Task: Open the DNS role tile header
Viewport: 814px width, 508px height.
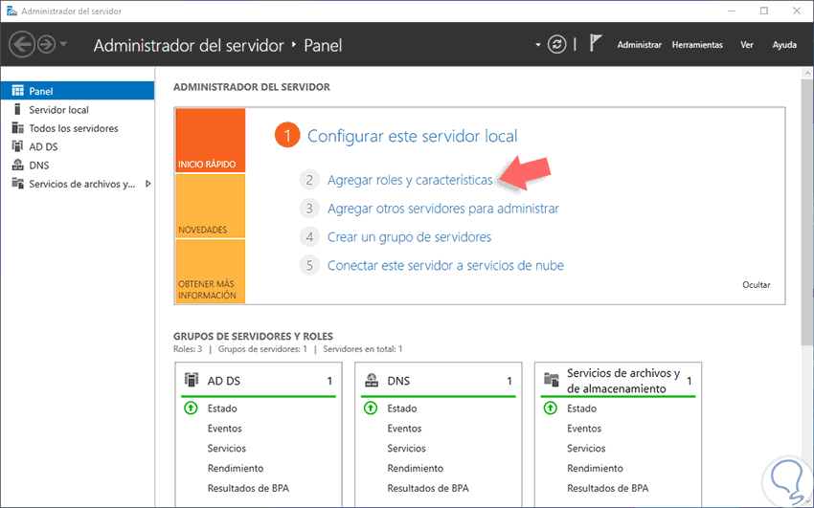Action: [439, 381]
